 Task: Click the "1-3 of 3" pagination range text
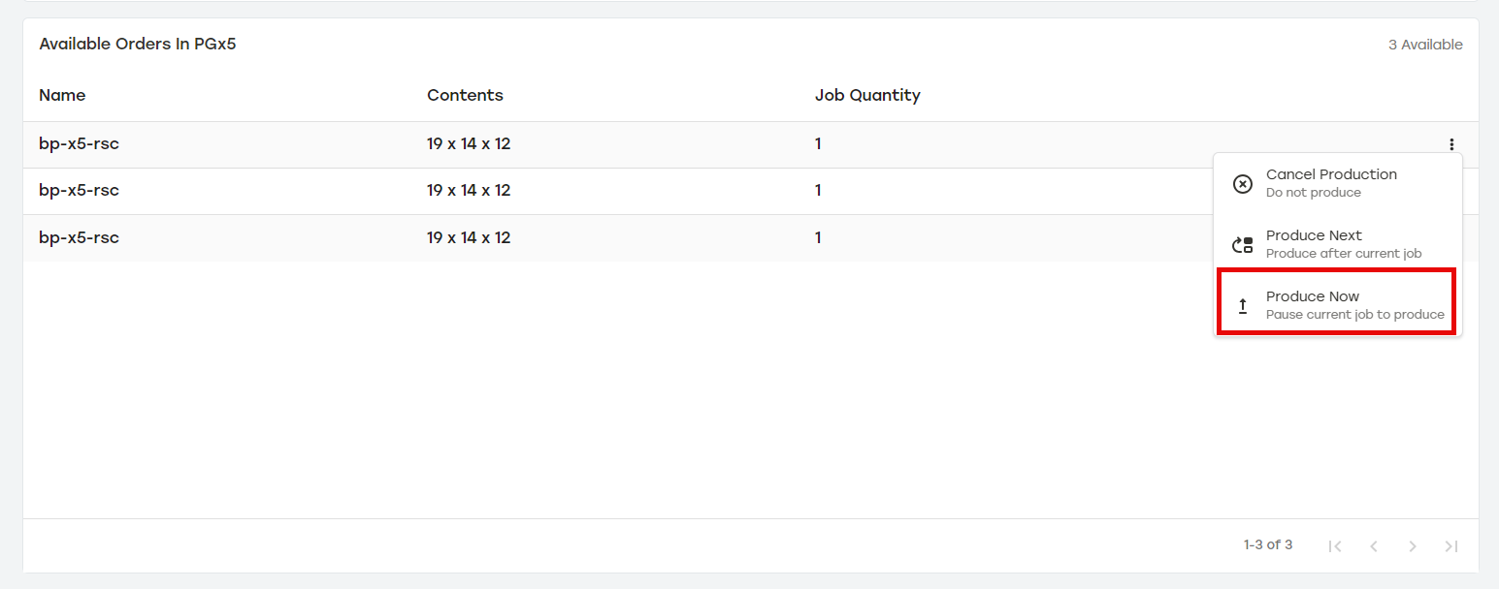coord(1267,545)
